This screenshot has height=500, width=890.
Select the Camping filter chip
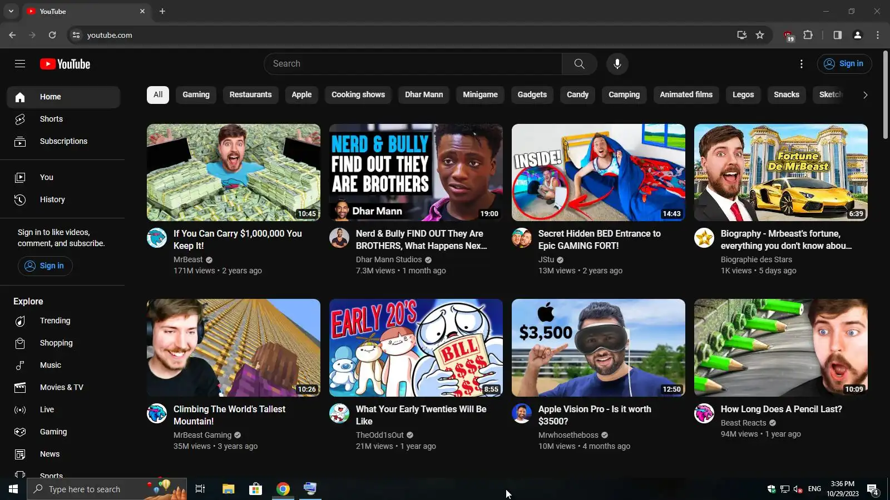click(x=624, y=95)
